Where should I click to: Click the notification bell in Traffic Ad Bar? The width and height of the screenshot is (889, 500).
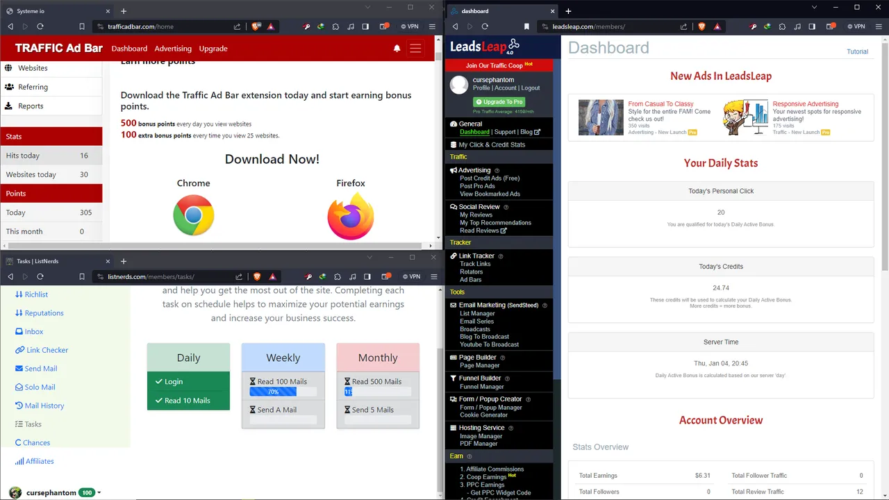click(x=397, y=49)
